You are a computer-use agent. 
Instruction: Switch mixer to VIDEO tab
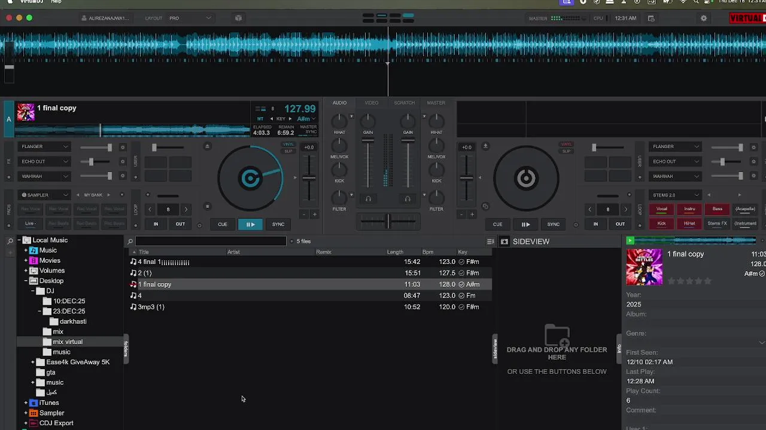click(372, 103)
